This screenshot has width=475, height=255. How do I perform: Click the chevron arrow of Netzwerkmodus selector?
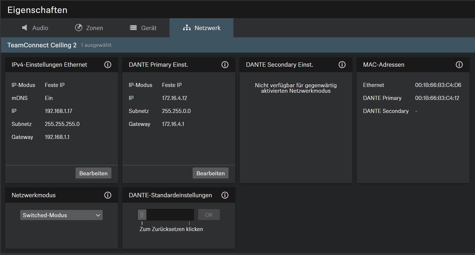[98, 215]
